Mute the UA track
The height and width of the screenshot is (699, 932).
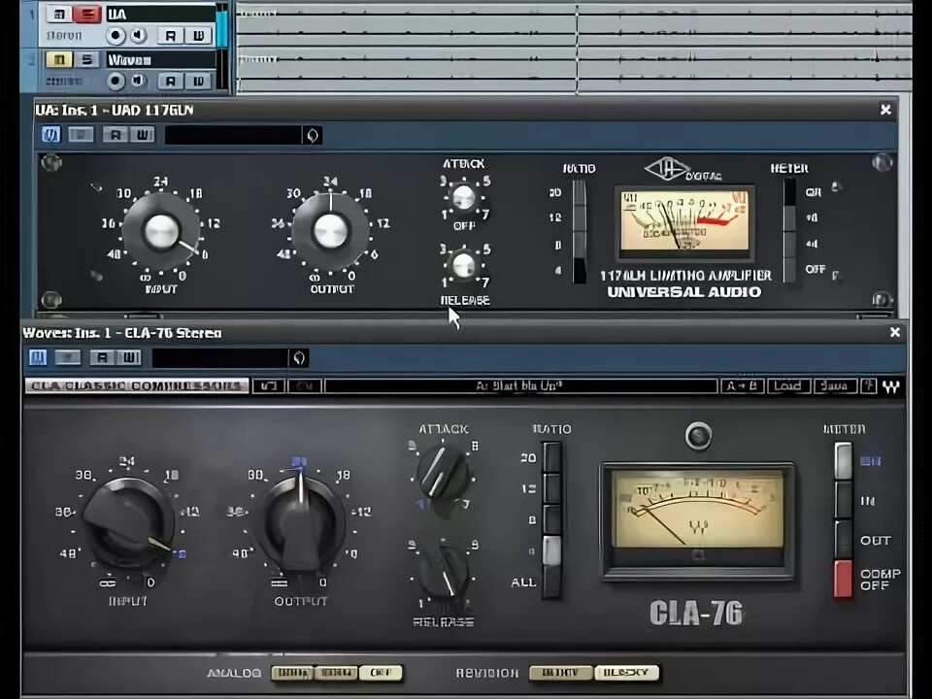click(x=59, y=14)
